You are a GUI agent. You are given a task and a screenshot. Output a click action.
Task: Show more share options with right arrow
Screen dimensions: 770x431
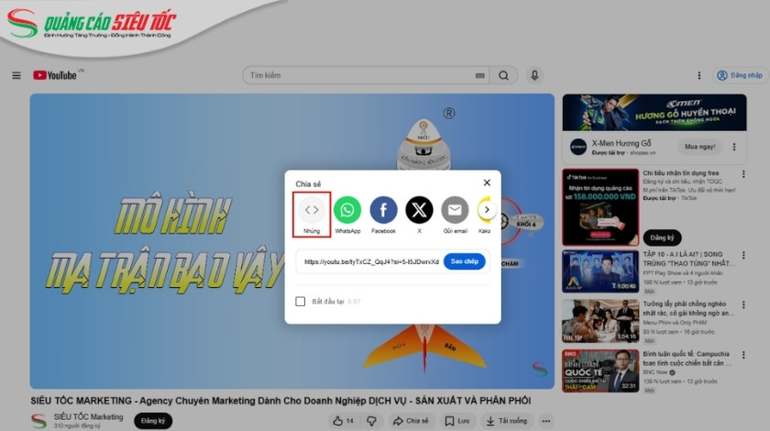tap(487, 210)
